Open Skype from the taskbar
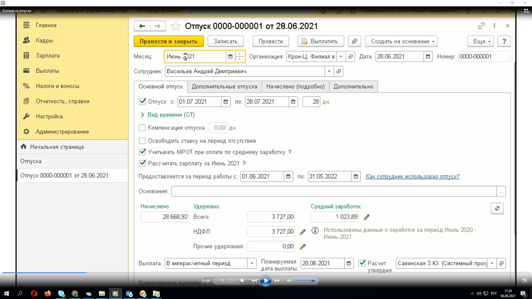Screen dimensions: 532x299 [x=61, y=293]
